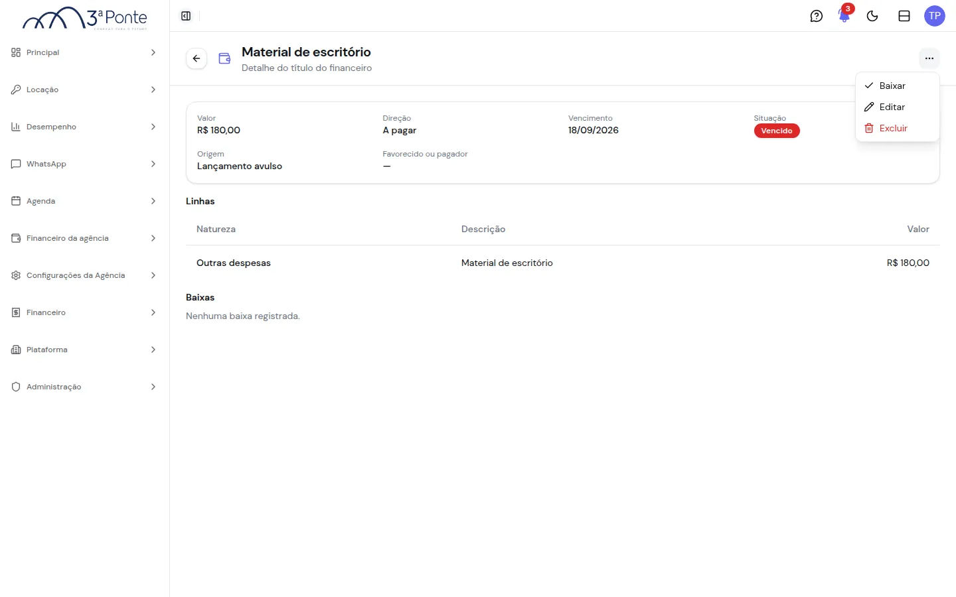Collapse the sidebar panel icon
The height and width of the screenshot is (597, 956).
pyautogui.click(x=186, y=16)
